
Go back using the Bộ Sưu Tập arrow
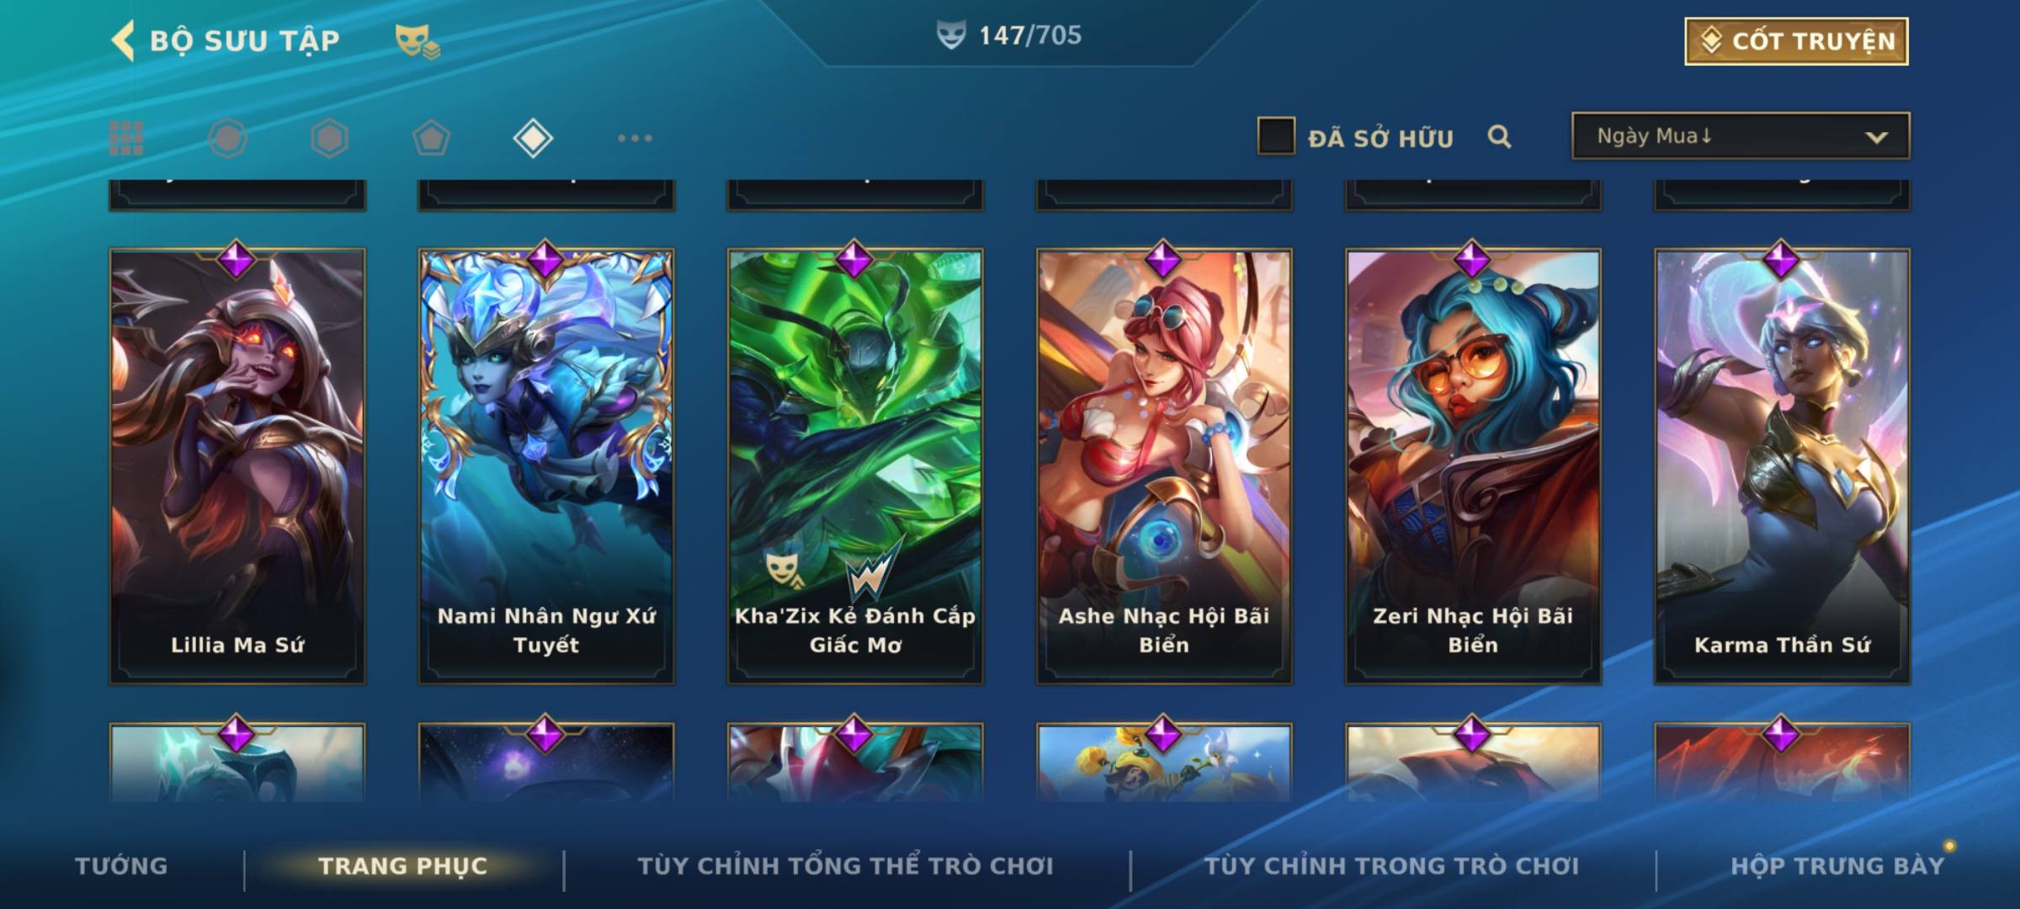pos(123,41)
